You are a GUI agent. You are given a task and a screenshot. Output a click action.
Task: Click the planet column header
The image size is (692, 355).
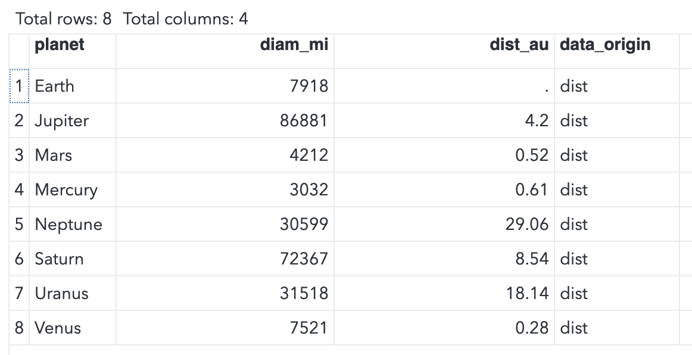(60, 45)
